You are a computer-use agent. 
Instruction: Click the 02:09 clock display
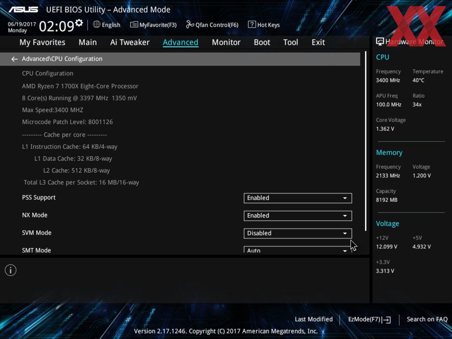(x=56, y=26)
